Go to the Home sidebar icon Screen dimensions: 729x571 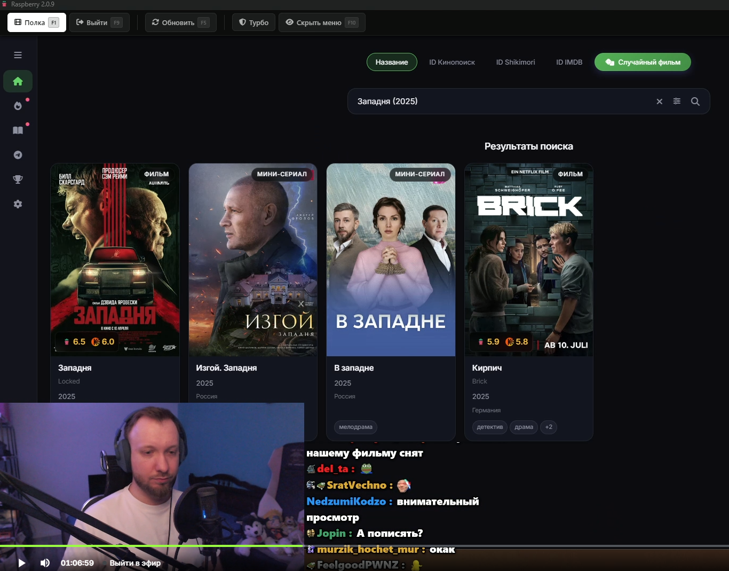[18, 81]
